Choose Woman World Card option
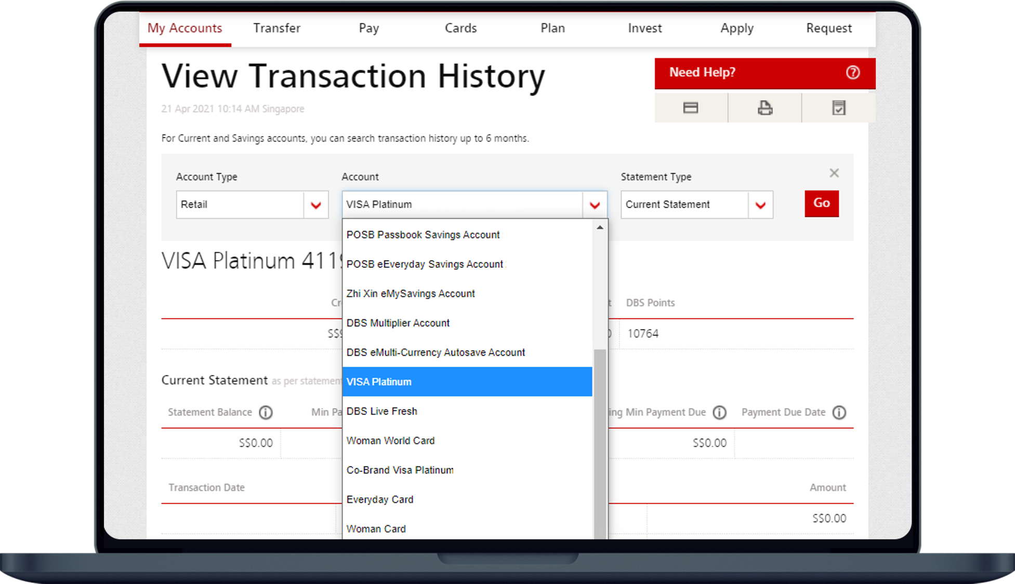This screenshot has height=584, width=1015. tap(391, 441)
